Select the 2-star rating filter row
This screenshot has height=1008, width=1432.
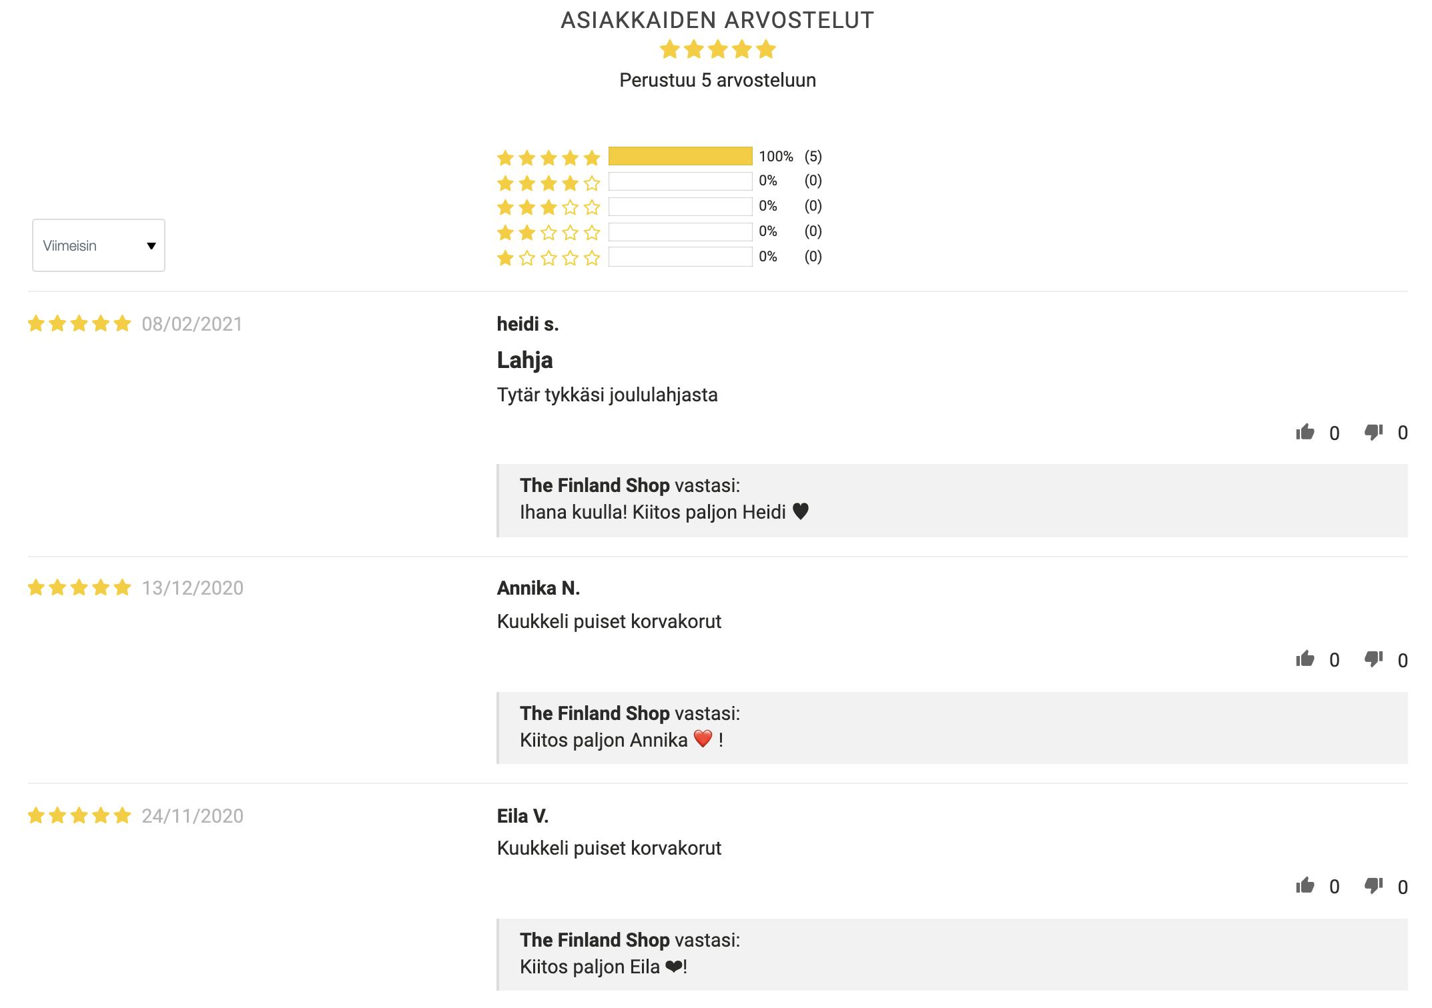[x=659, y=232]
